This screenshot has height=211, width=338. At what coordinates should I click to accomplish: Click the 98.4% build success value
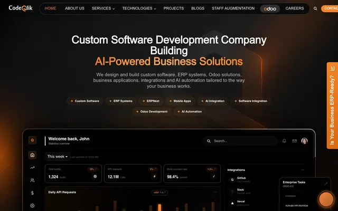[173, 177]
